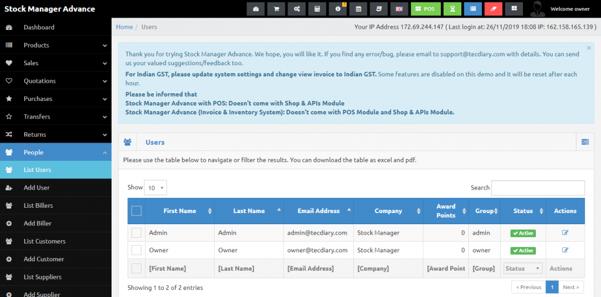This screenshot has height=297, width=601.
Task: Close the blue information alert
Action: (589, 48)
